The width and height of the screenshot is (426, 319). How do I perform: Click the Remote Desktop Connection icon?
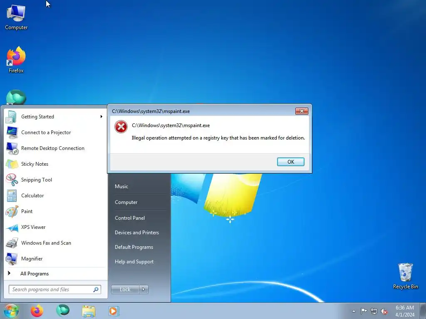(11, 148)
